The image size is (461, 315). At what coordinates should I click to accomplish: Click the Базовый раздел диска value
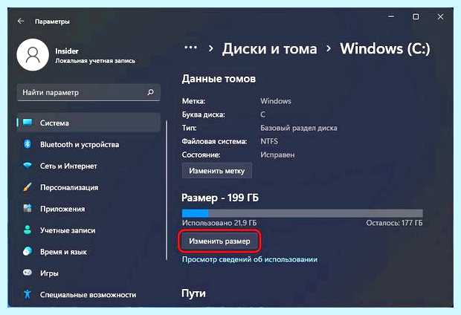click(x=299, y=128)
